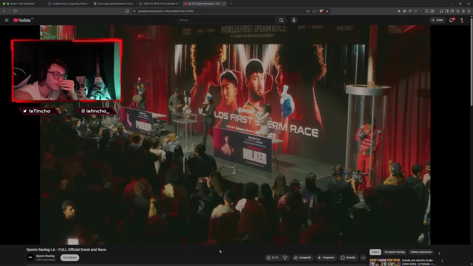The height and width of the screenshot is (266, 473).
Task: Open a new browser tab with plus
Action: pos(231,4)
